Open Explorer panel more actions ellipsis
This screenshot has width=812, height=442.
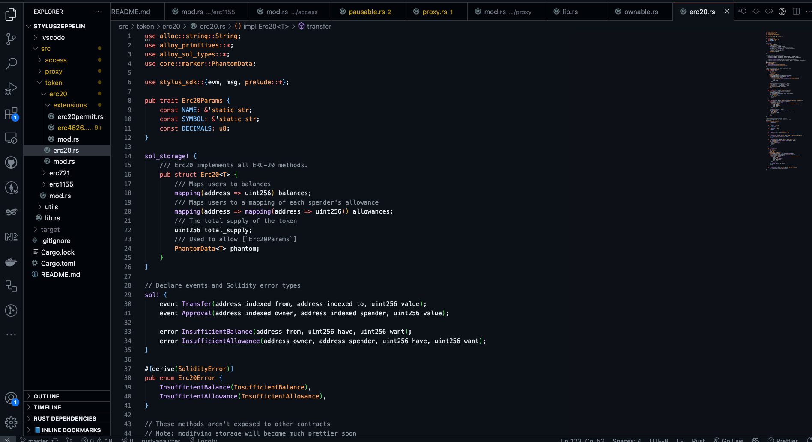pos(99,12)
